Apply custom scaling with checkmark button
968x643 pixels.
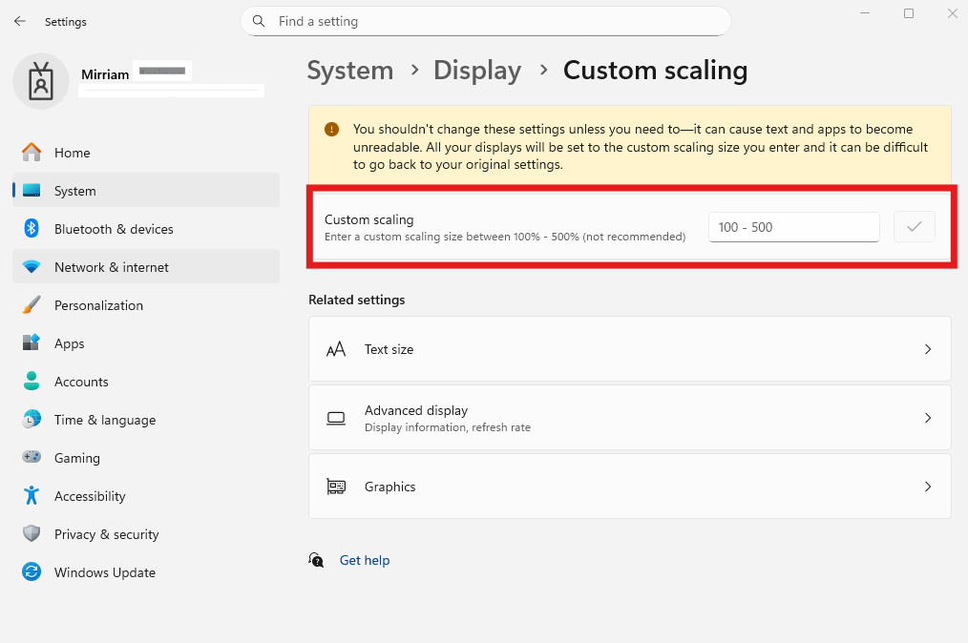[915, 226]
